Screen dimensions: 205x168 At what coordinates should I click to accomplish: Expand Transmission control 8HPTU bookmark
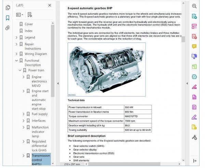(24, 156)
